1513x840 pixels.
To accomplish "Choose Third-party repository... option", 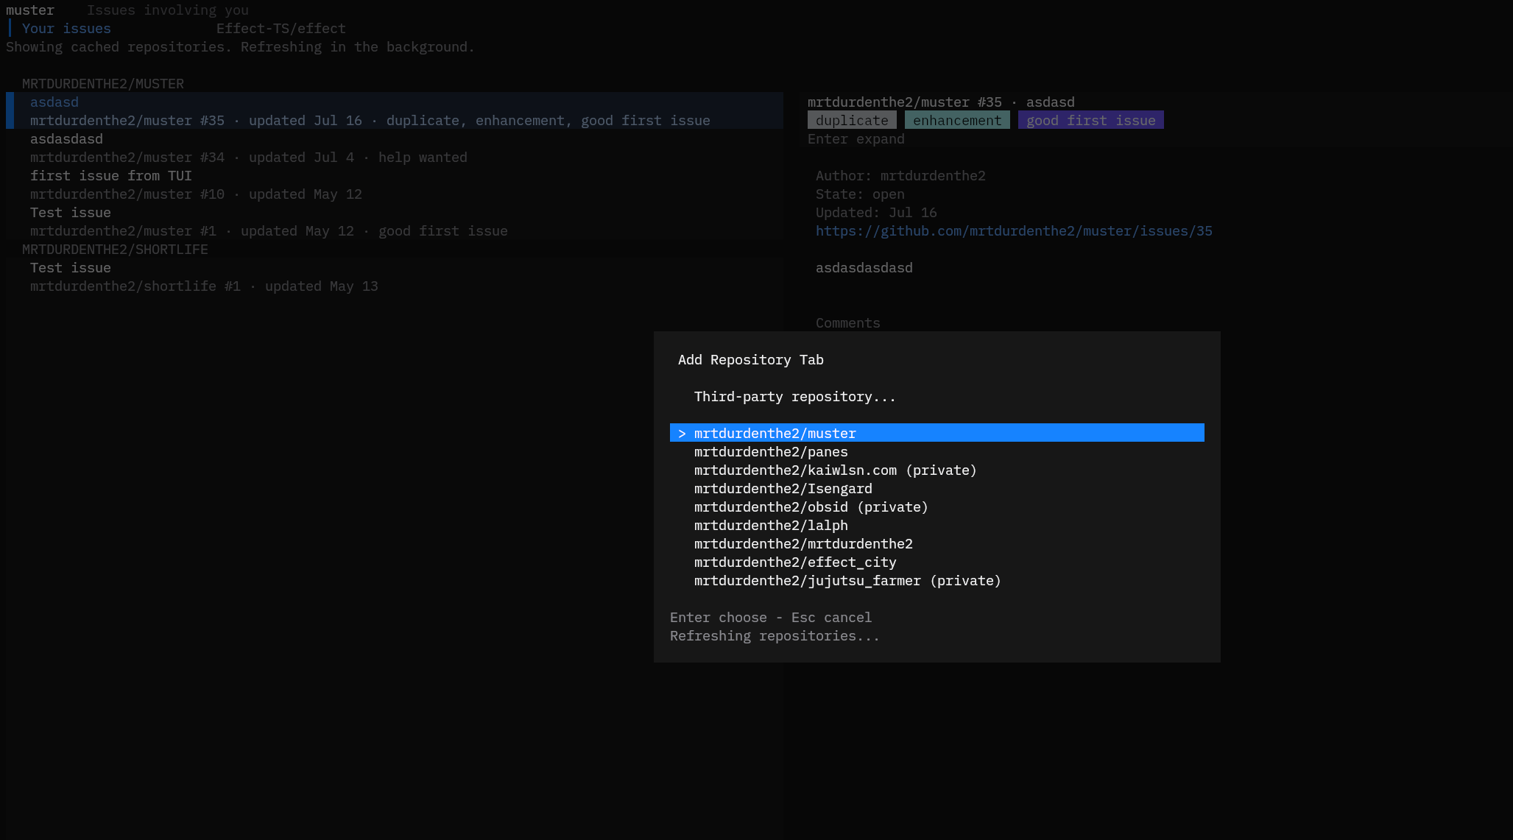I will [795, 397].
